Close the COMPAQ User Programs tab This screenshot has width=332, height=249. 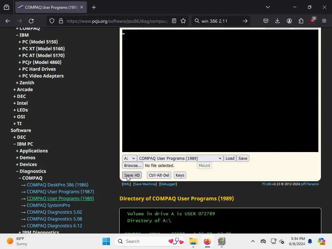[82, 7]
